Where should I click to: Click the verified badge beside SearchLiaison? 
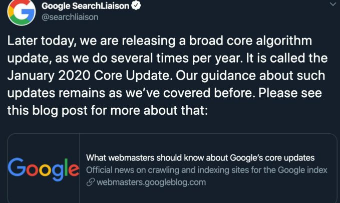[135, 7]
